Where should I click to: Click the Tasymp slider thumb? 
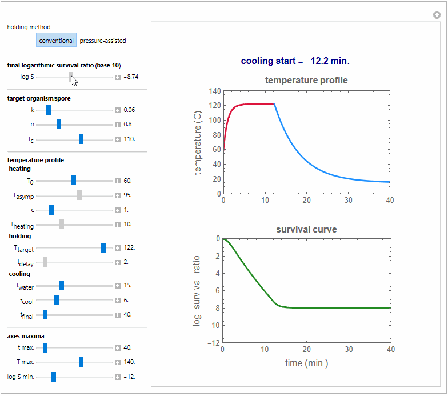coord(79,195)
